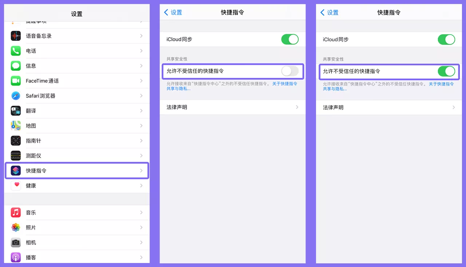Tap the Compass (指南针) icon
The image size is (466, 267).
tap(16, 140)
